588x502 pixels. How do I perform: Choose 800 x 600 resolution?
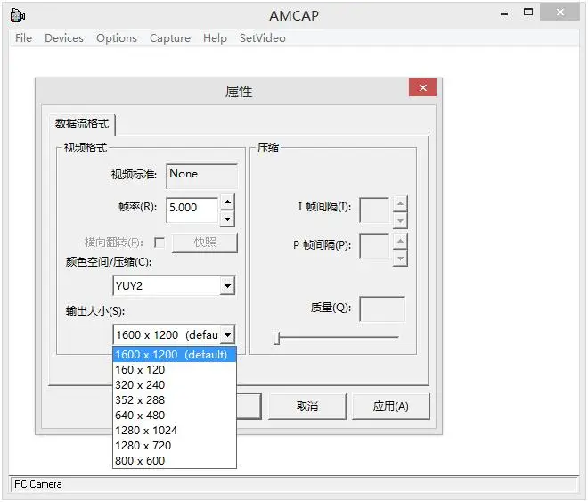(175, 460)
